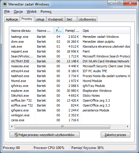Viewport: 139px width, 153px height.
Task: Select the csrss.exe process
Action: [x=70, y=120]
